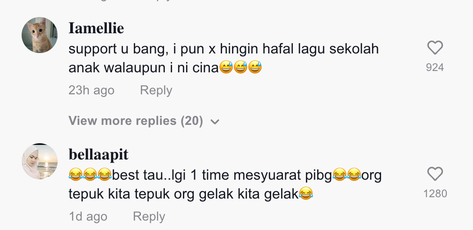Viewport: 473px width, 230px height.
Task: Click the laughing emojis after 'mesyuarat pibg'
Action: click(x=346, y=175)
